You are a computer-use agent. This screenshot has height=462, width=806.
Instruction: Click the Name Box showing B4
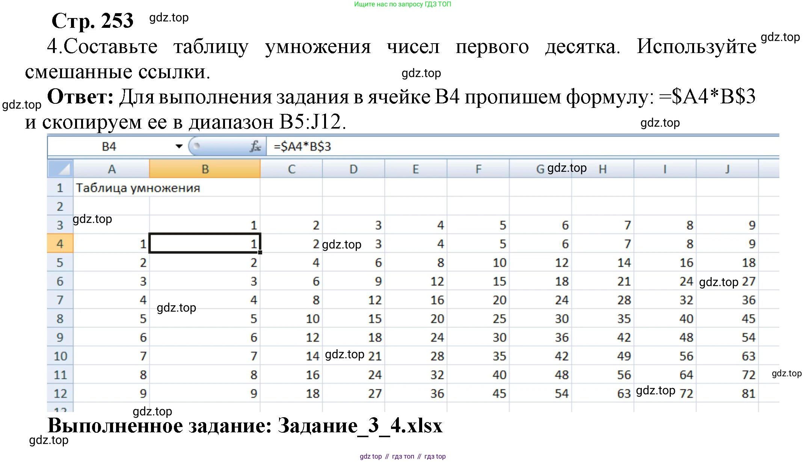click(x=109, y=146)
